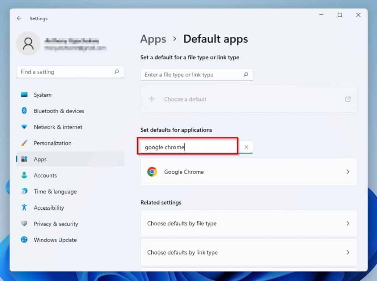Image resolution: width=377 pixels, height=281 pixels.
Task: Open Choose defaults by file type chevron
Action: 348,223
